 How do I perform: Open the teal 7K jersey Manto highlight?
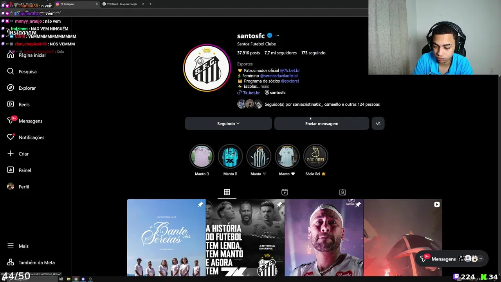230,156
